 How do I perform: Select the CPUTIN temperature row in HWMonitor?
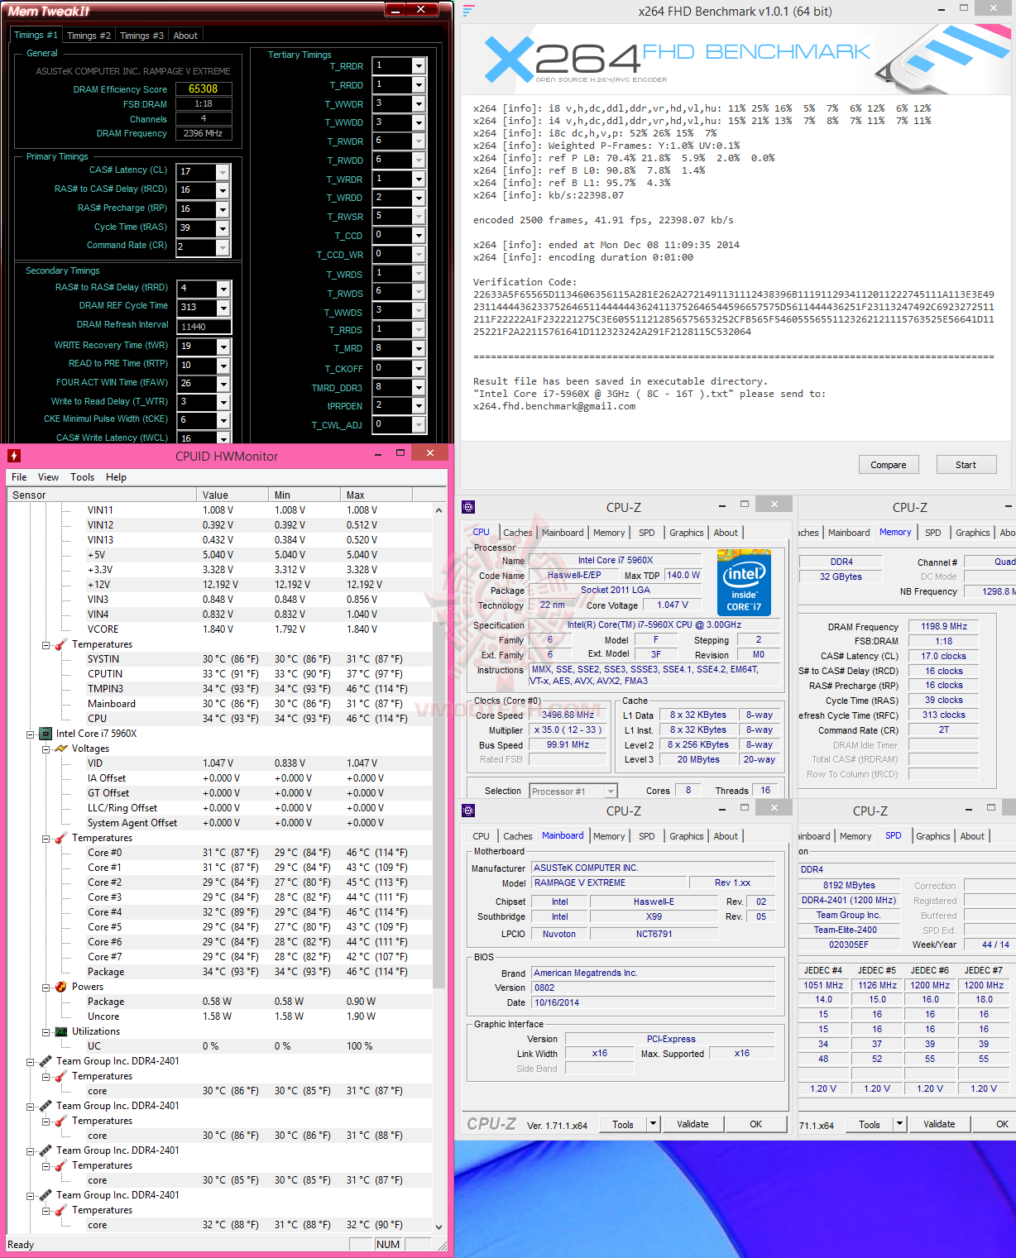pos(219,674)
